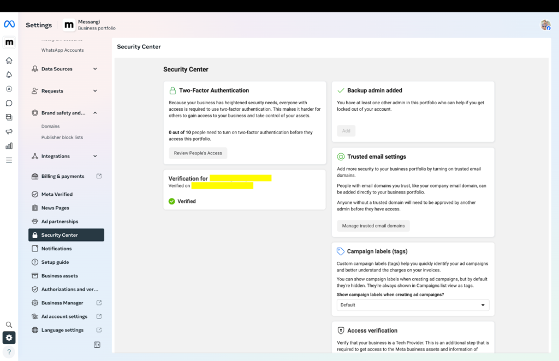Go to Home in left rail
Image resolution: width=559 pixels, height=361 pixels.
point(9,61)
